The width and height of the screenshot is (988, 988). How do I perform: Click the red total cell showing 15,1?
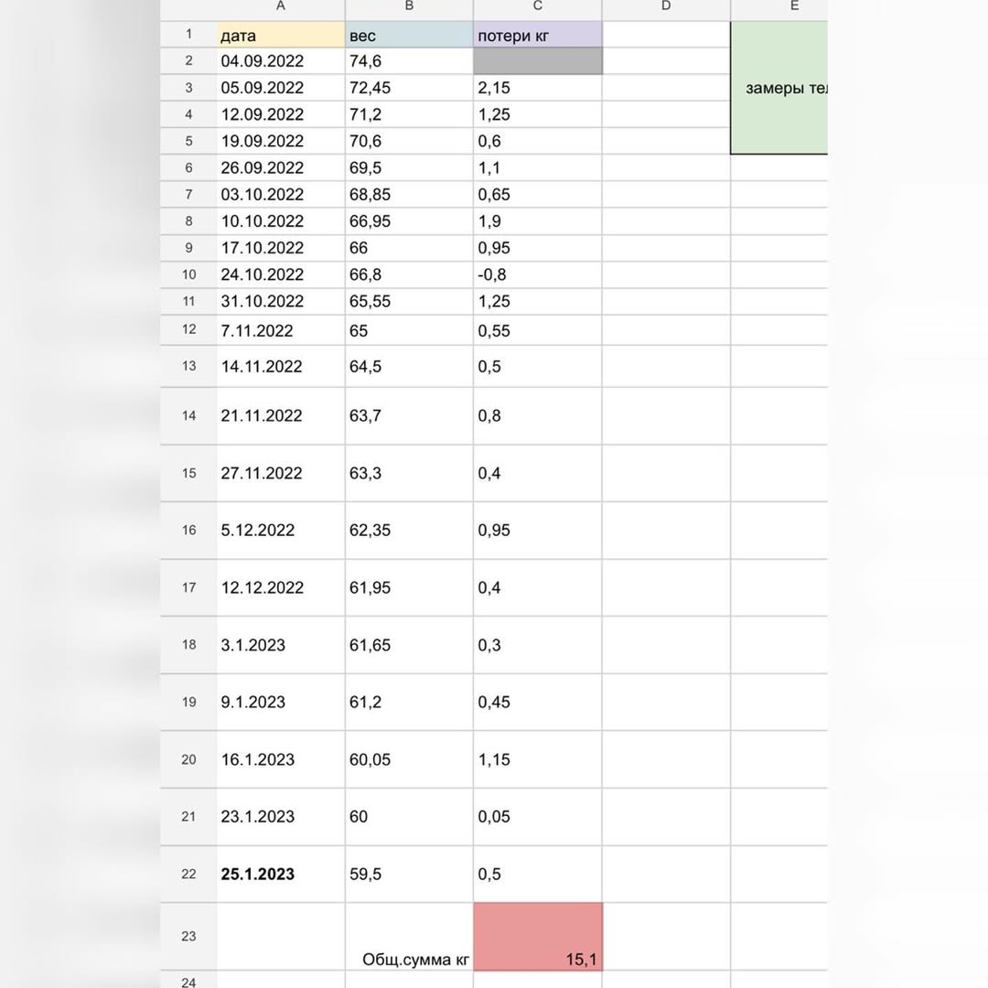538,936
